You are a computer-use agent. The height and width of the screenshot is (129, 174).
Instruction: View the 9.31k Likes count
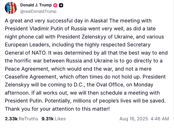click(48, 119)
